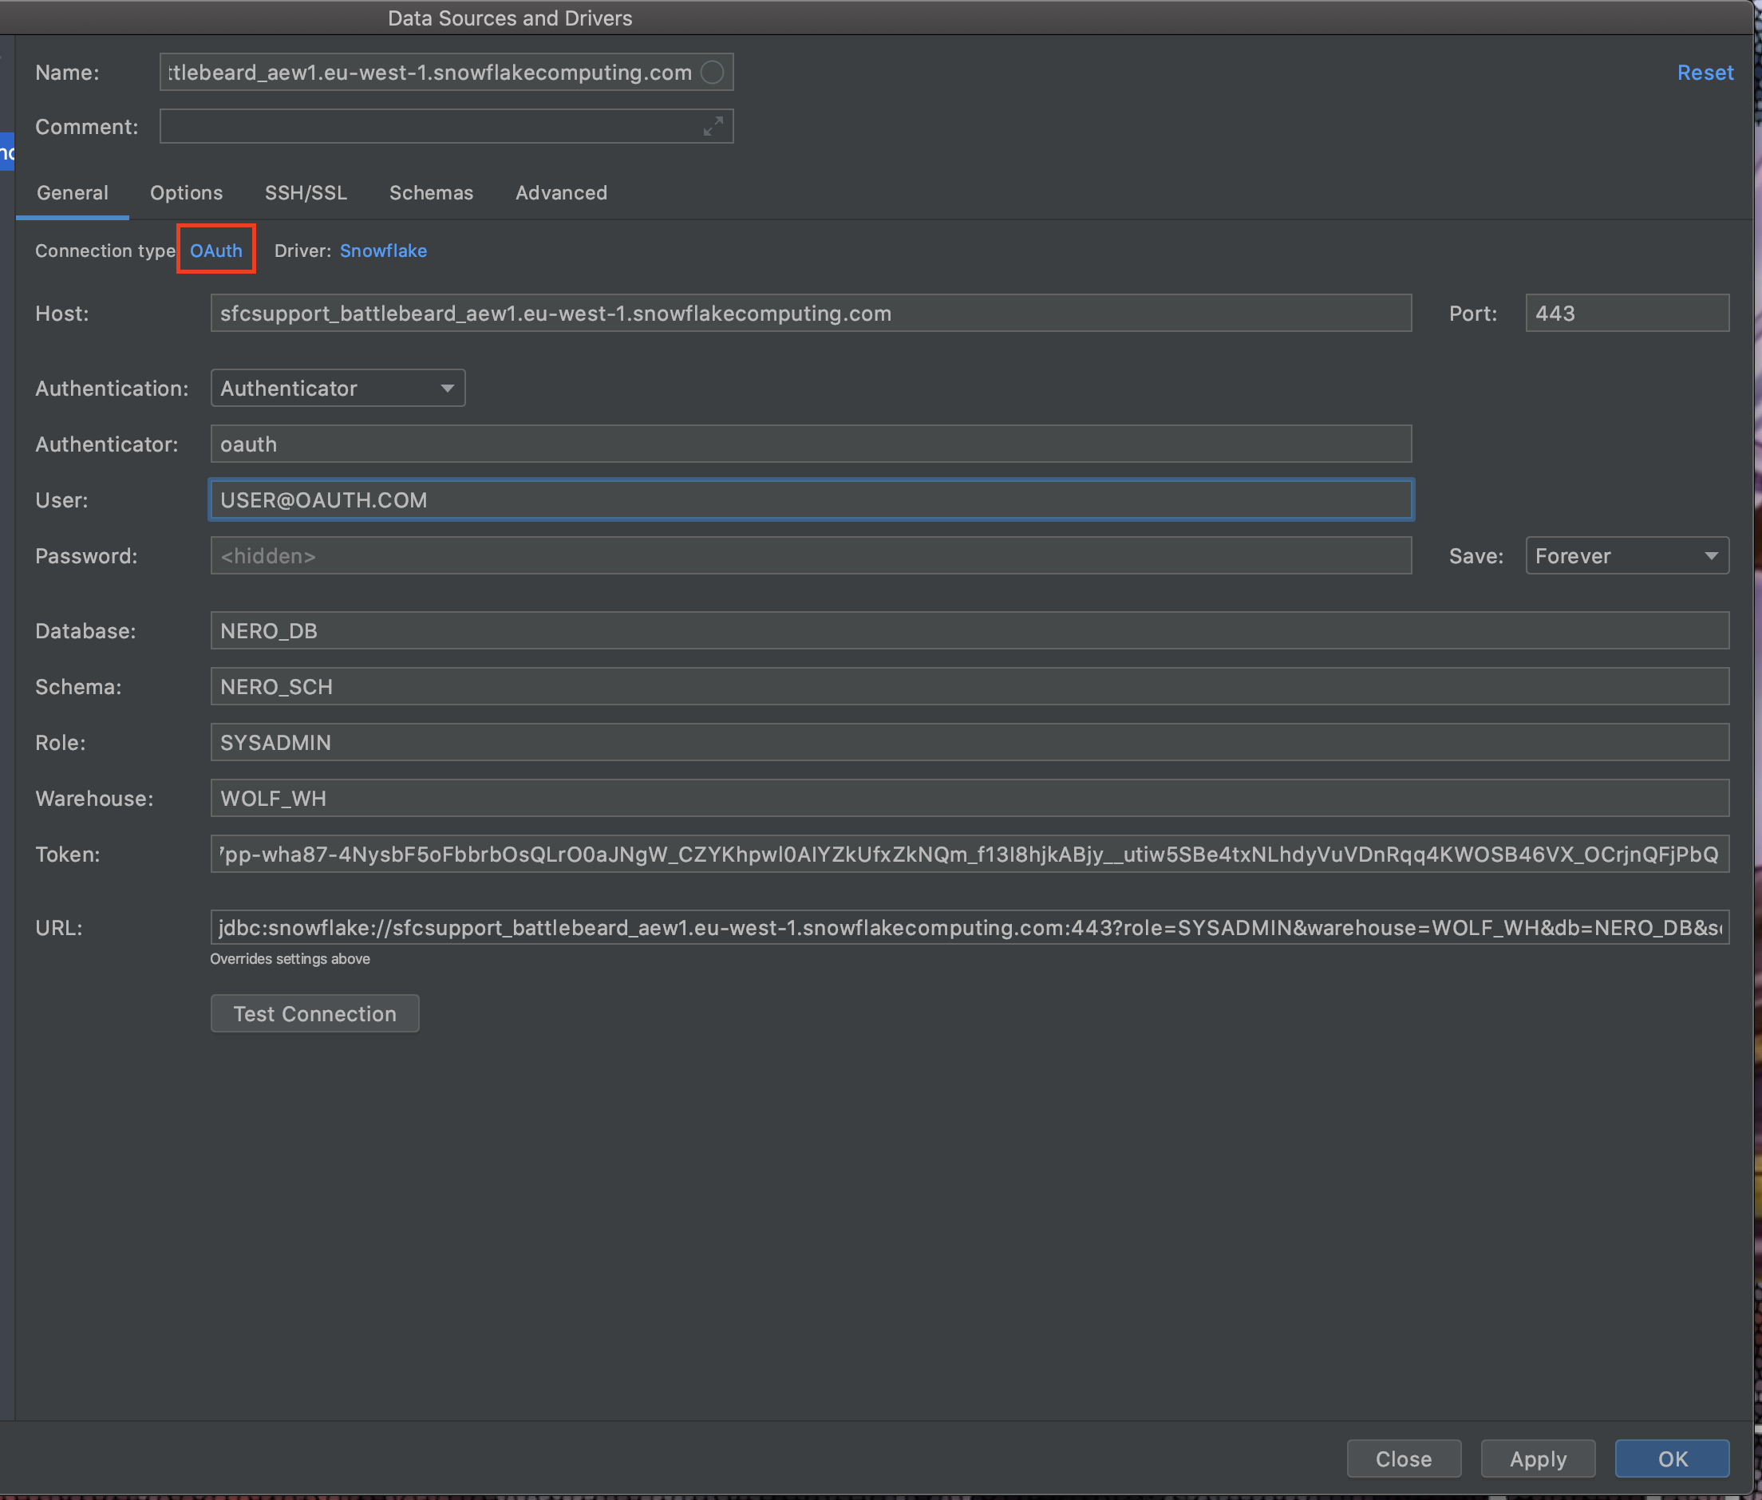Expand the Comment field with the diagonal-arrows icon
Viewport: 1762px width, 1500px height.
pyautogui.click(x=713, y=126)
